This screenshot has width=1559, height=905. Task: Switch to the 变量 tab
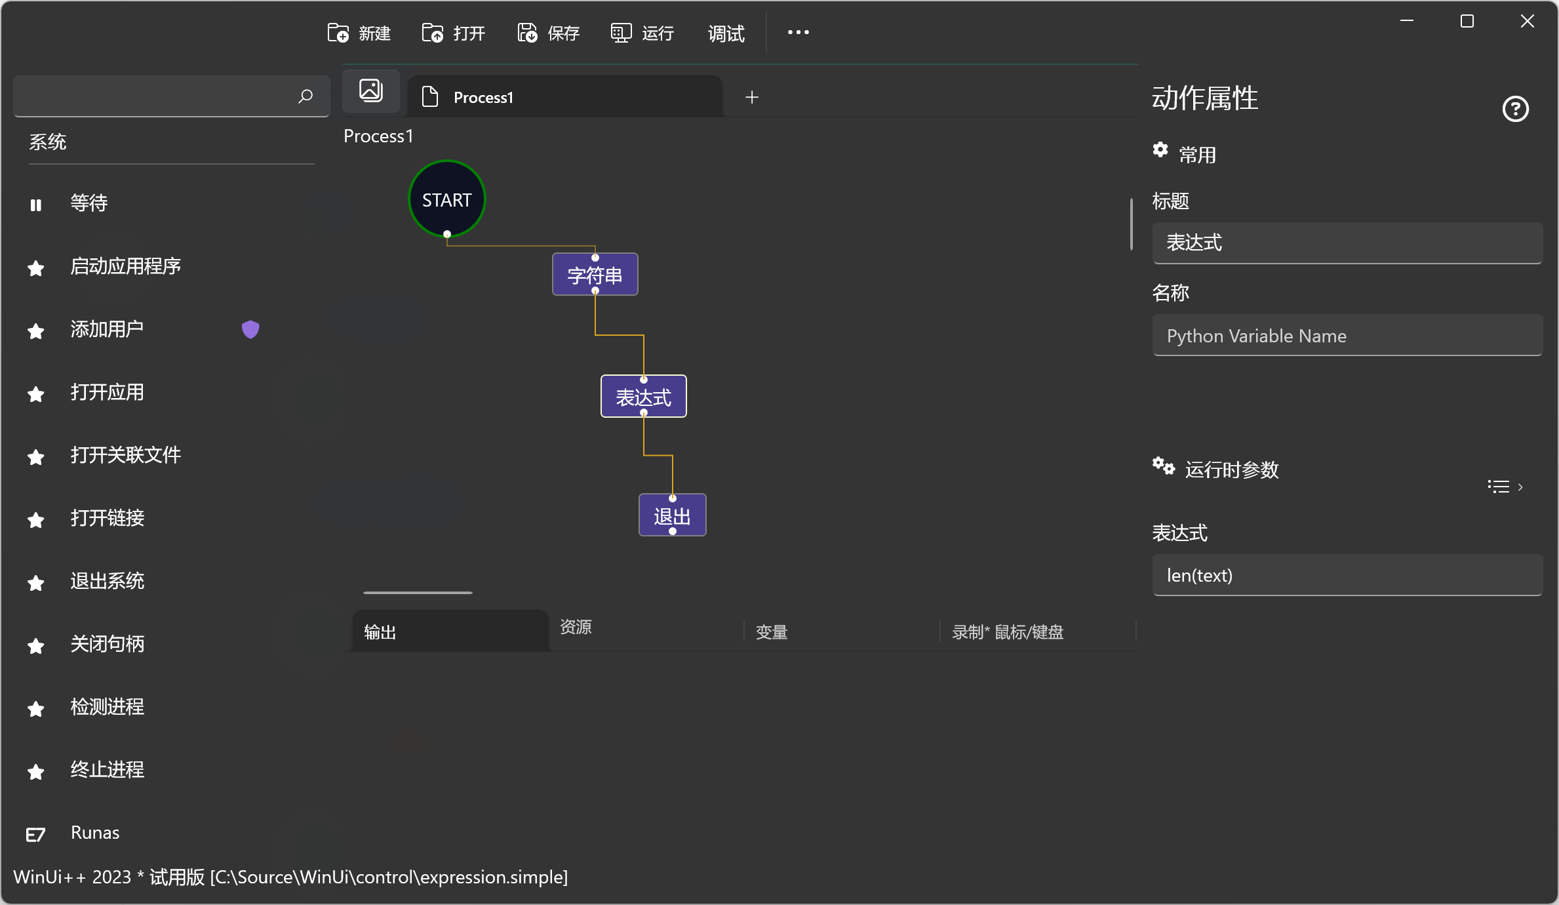pyautogui.click(x=771, y=632)
